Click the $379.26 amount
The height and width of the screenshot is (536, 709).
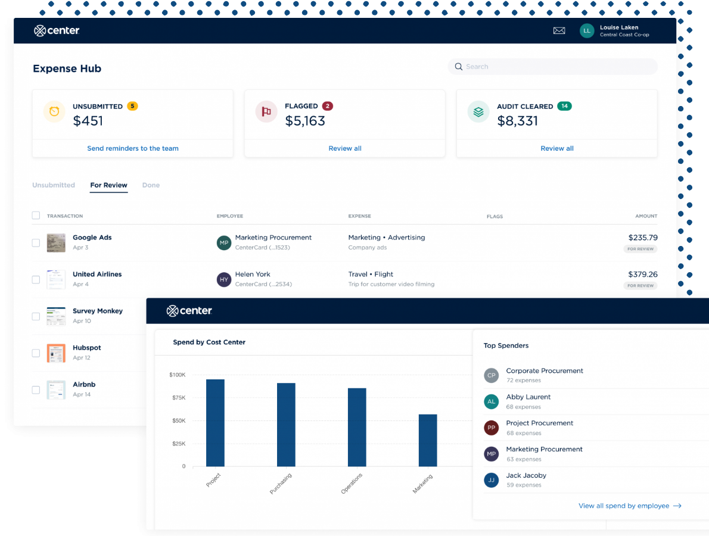[642, 274]
